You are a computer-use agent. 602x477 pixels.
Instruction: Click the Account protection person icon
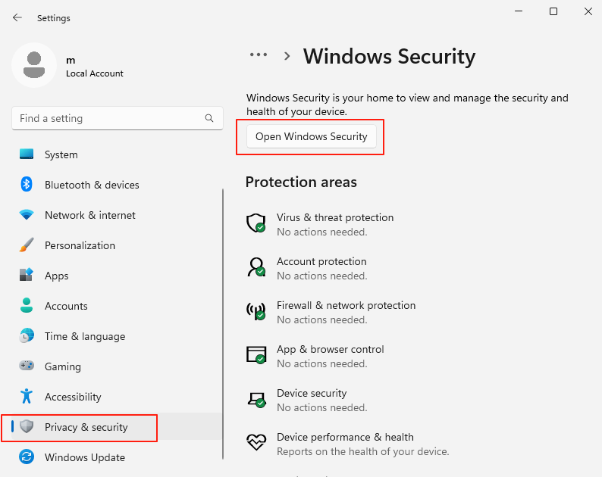(x=256, y=267)
